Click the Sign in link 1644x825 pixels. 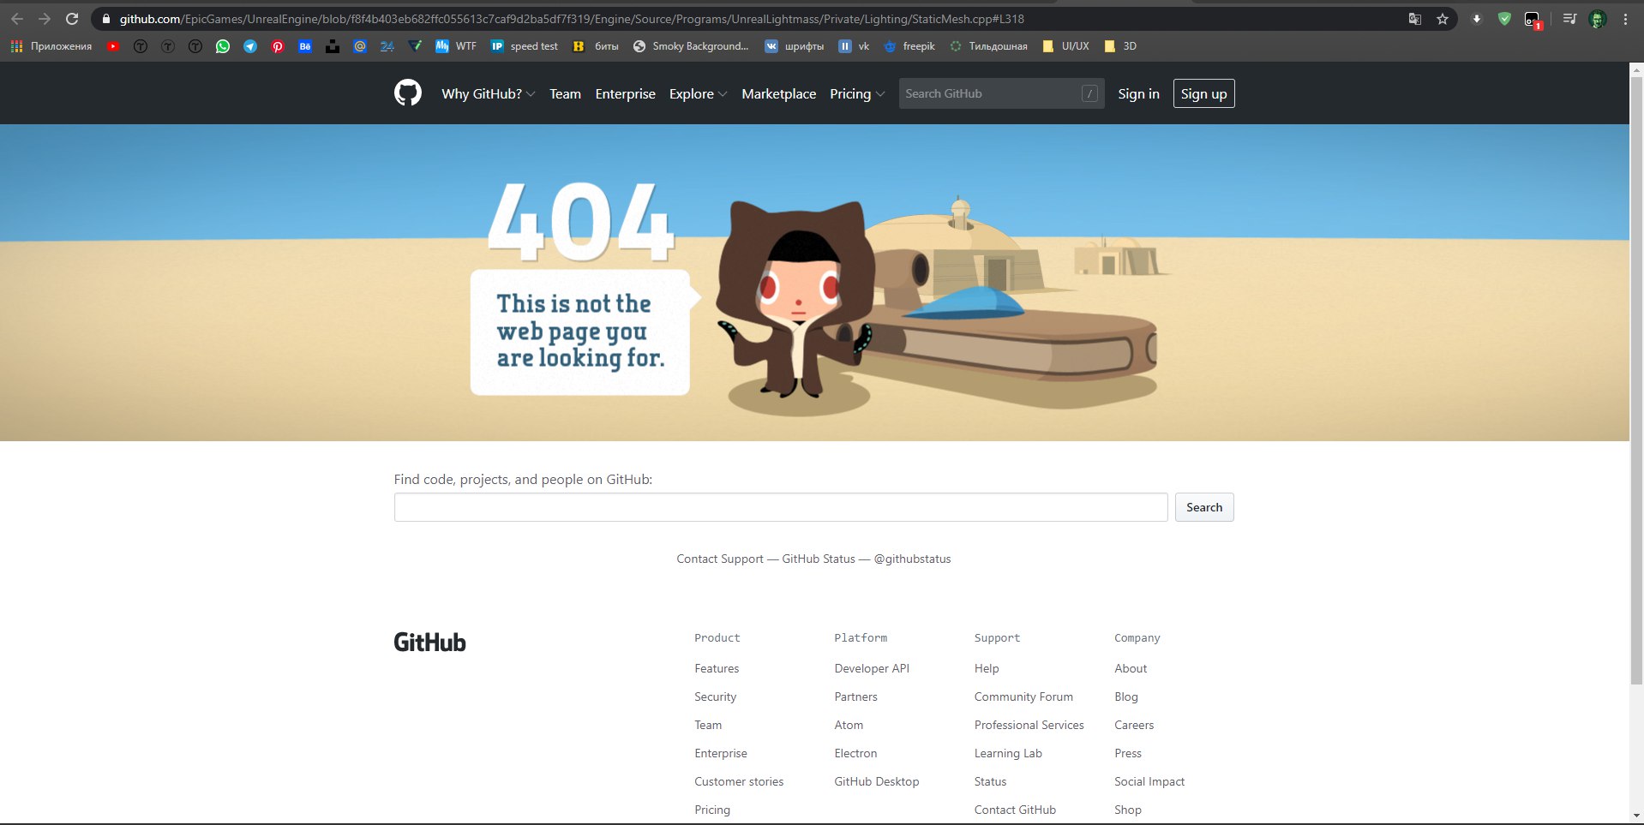coord(1138,93)
